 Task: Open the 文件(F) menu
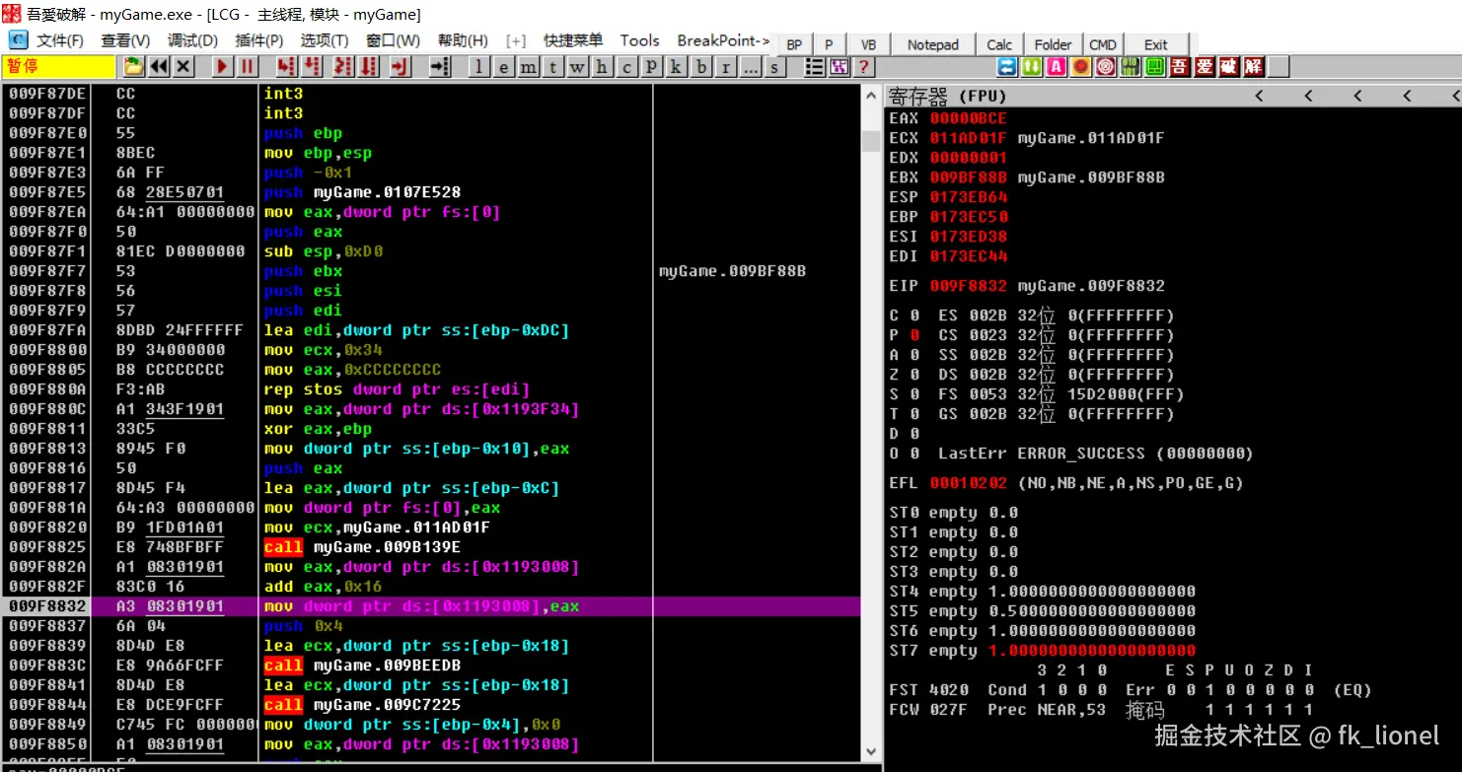click(60, 40)
